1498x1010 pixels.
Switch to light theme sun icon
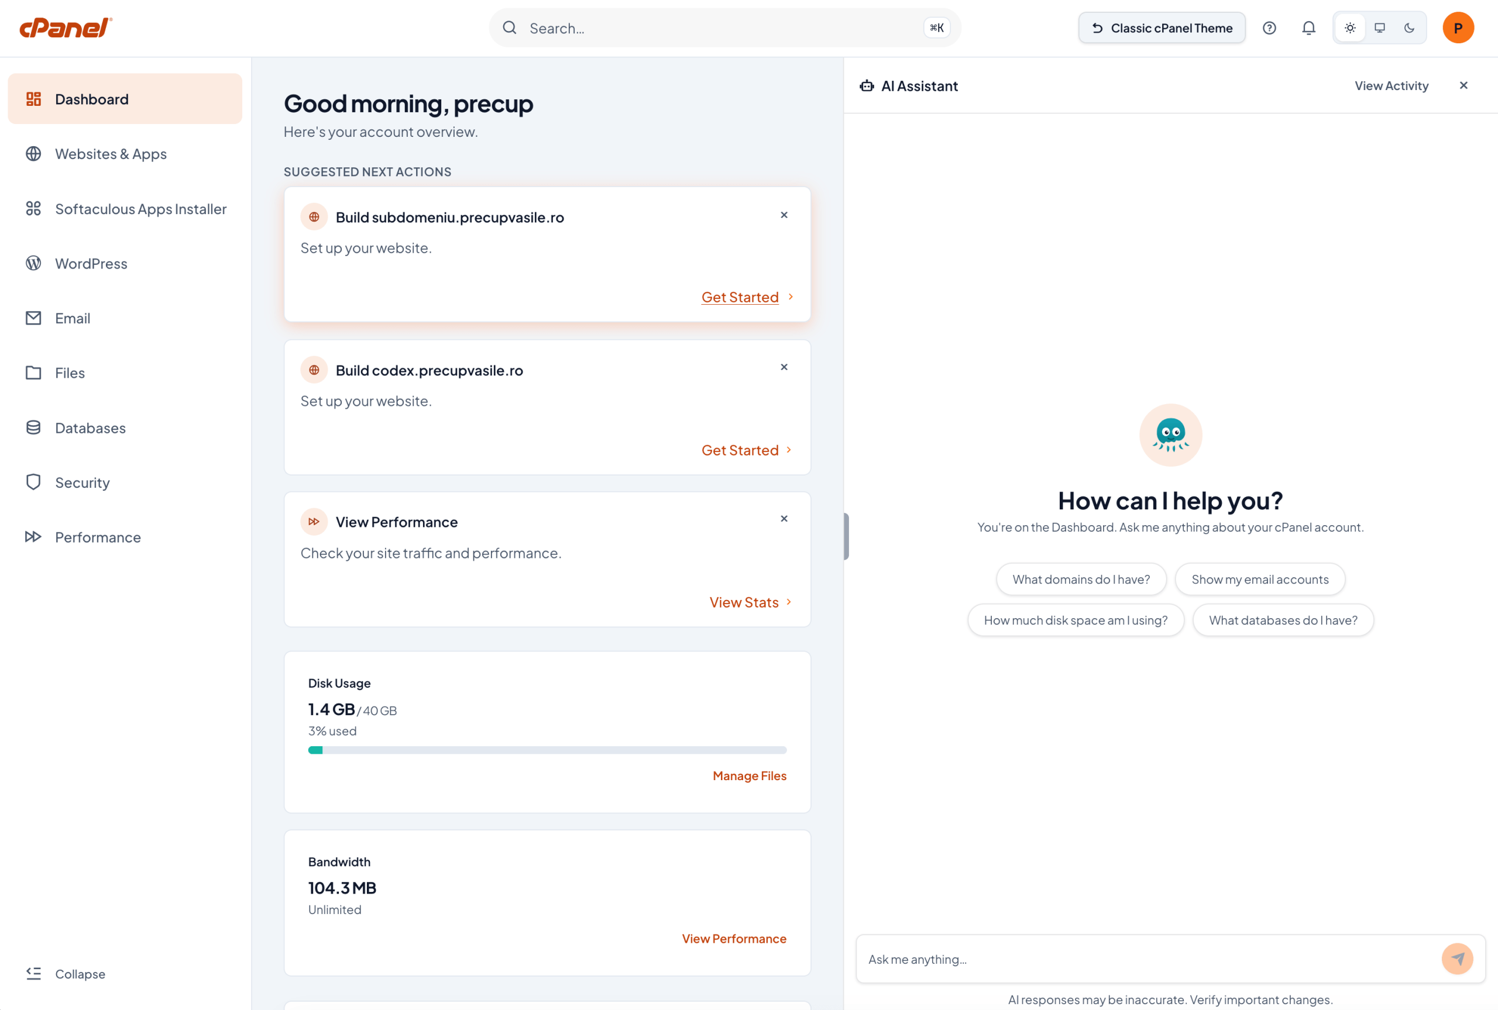[x=1350, y=27]
